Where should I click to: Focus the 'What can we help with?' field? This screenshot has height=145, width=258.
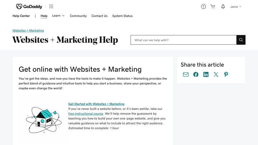pyautogui.click(x=184, y=40)
